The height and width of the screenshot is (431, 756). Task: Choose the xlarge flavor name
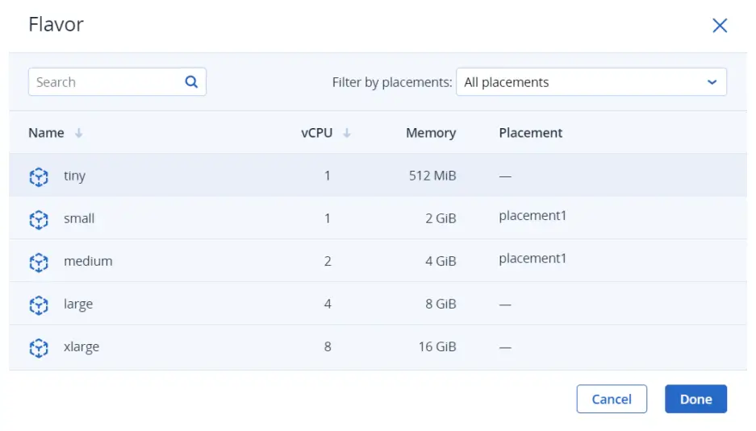coord(81,347)
